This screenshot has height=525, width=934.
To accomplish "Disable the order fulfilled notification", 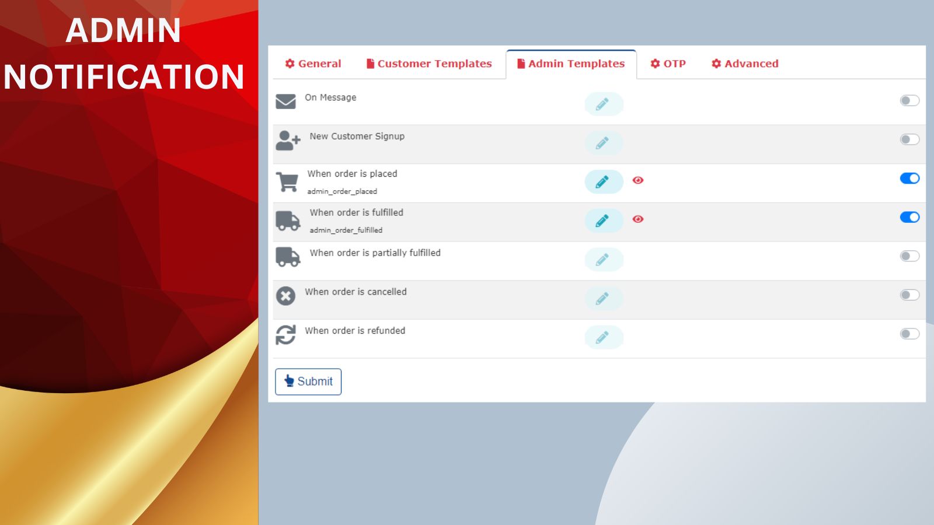I will tap(909, 217).
